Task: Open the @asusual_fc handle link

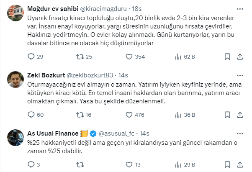Action: pos(117,133)
